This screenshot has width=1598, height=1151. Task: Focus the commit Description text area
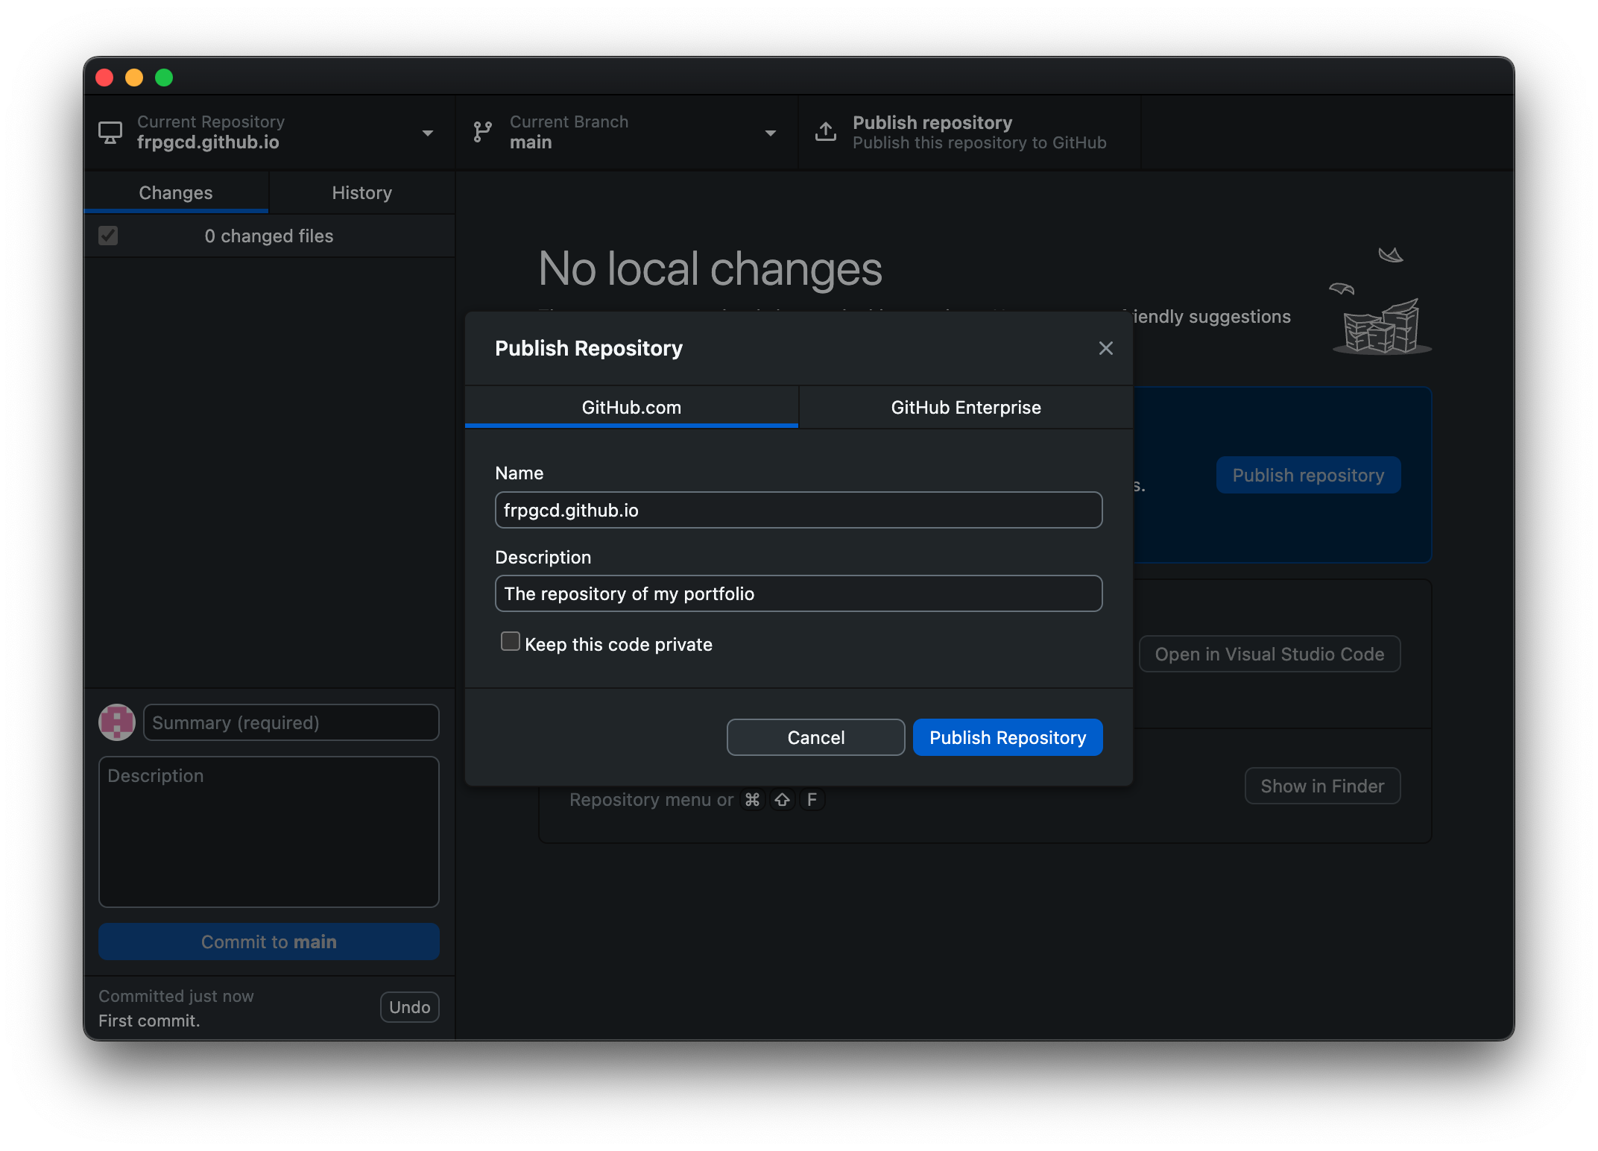pos(269,832)
